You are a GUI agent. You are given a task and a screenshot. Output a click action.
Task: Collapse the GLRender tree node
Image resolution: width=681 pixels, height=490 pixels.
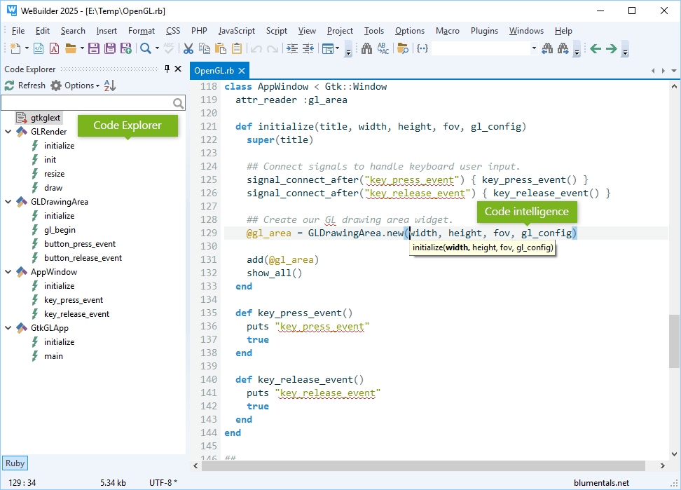[8, 132]
